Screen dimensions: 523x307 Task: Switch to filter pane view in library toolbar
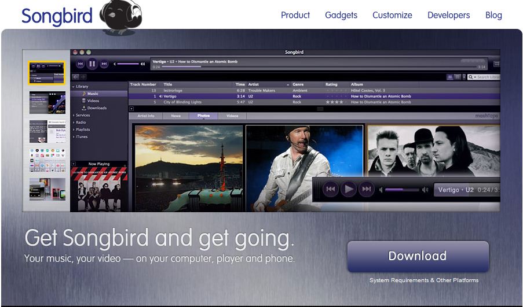458,77
